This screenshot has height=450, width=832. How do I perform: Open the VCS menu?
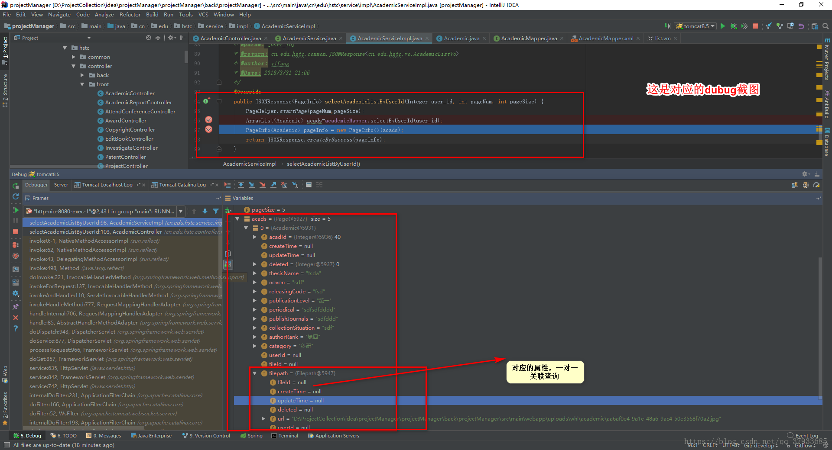pyautogui.click(x=203, y=15)
